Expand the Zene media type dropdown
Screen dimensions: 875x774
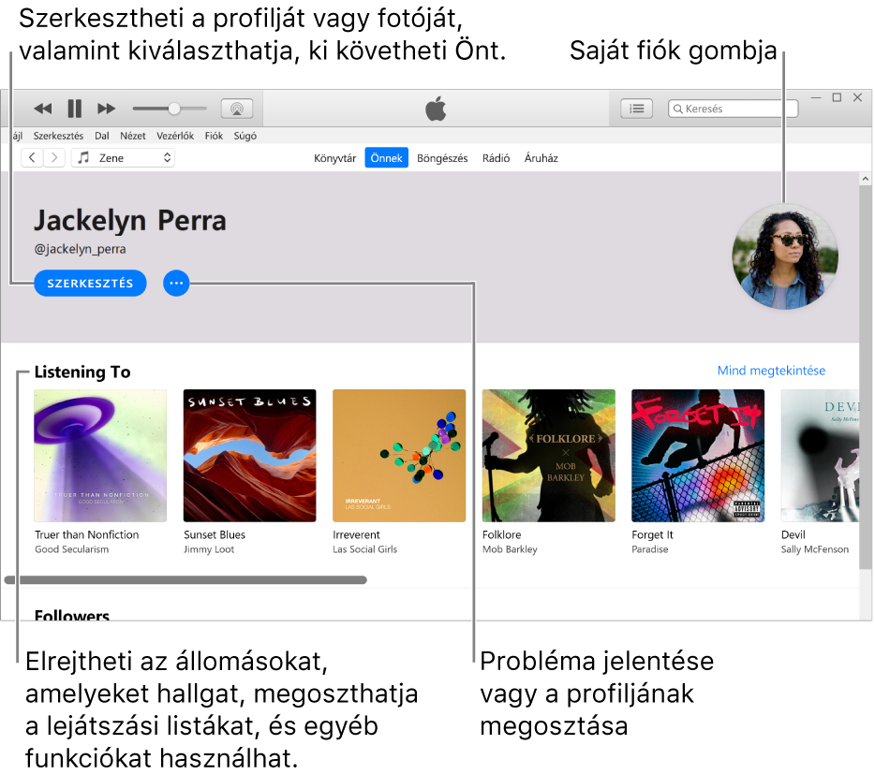point(123,158)
